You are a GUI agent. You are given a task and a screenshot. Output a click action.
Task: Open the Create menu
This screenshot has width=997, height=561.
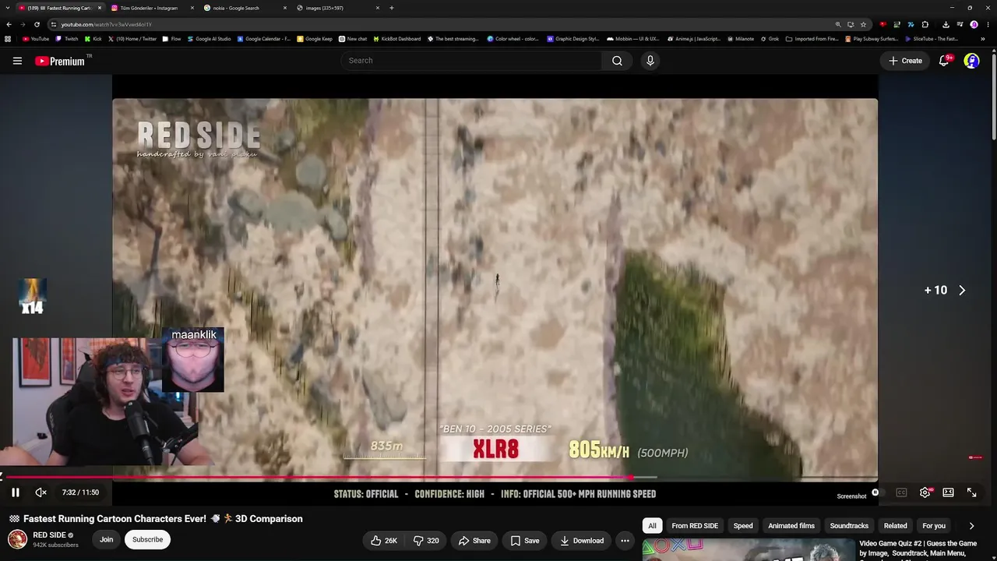coord(905,61)
